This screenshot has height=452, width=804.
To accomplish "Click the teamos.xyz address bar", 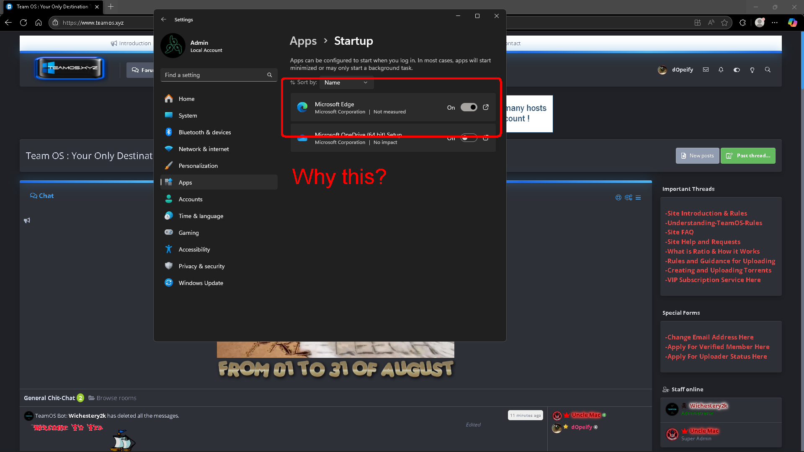I will (93, 23).
